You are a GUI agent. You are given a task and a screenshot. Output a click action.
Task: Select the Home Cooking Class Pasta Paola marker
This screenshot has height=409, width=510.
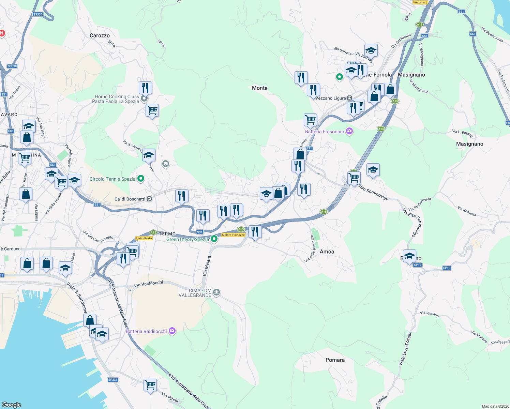[144, 98]
